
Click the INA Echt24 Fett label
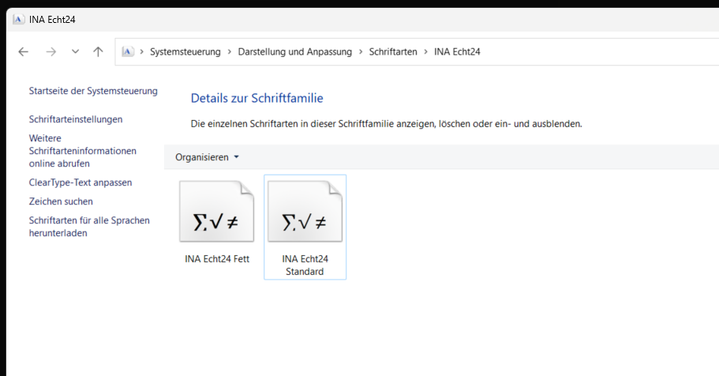(x=217, y=259)
